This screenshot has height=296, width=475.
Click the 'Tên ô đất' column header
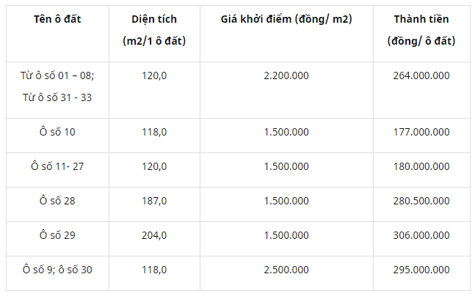[x=57, y=19]
